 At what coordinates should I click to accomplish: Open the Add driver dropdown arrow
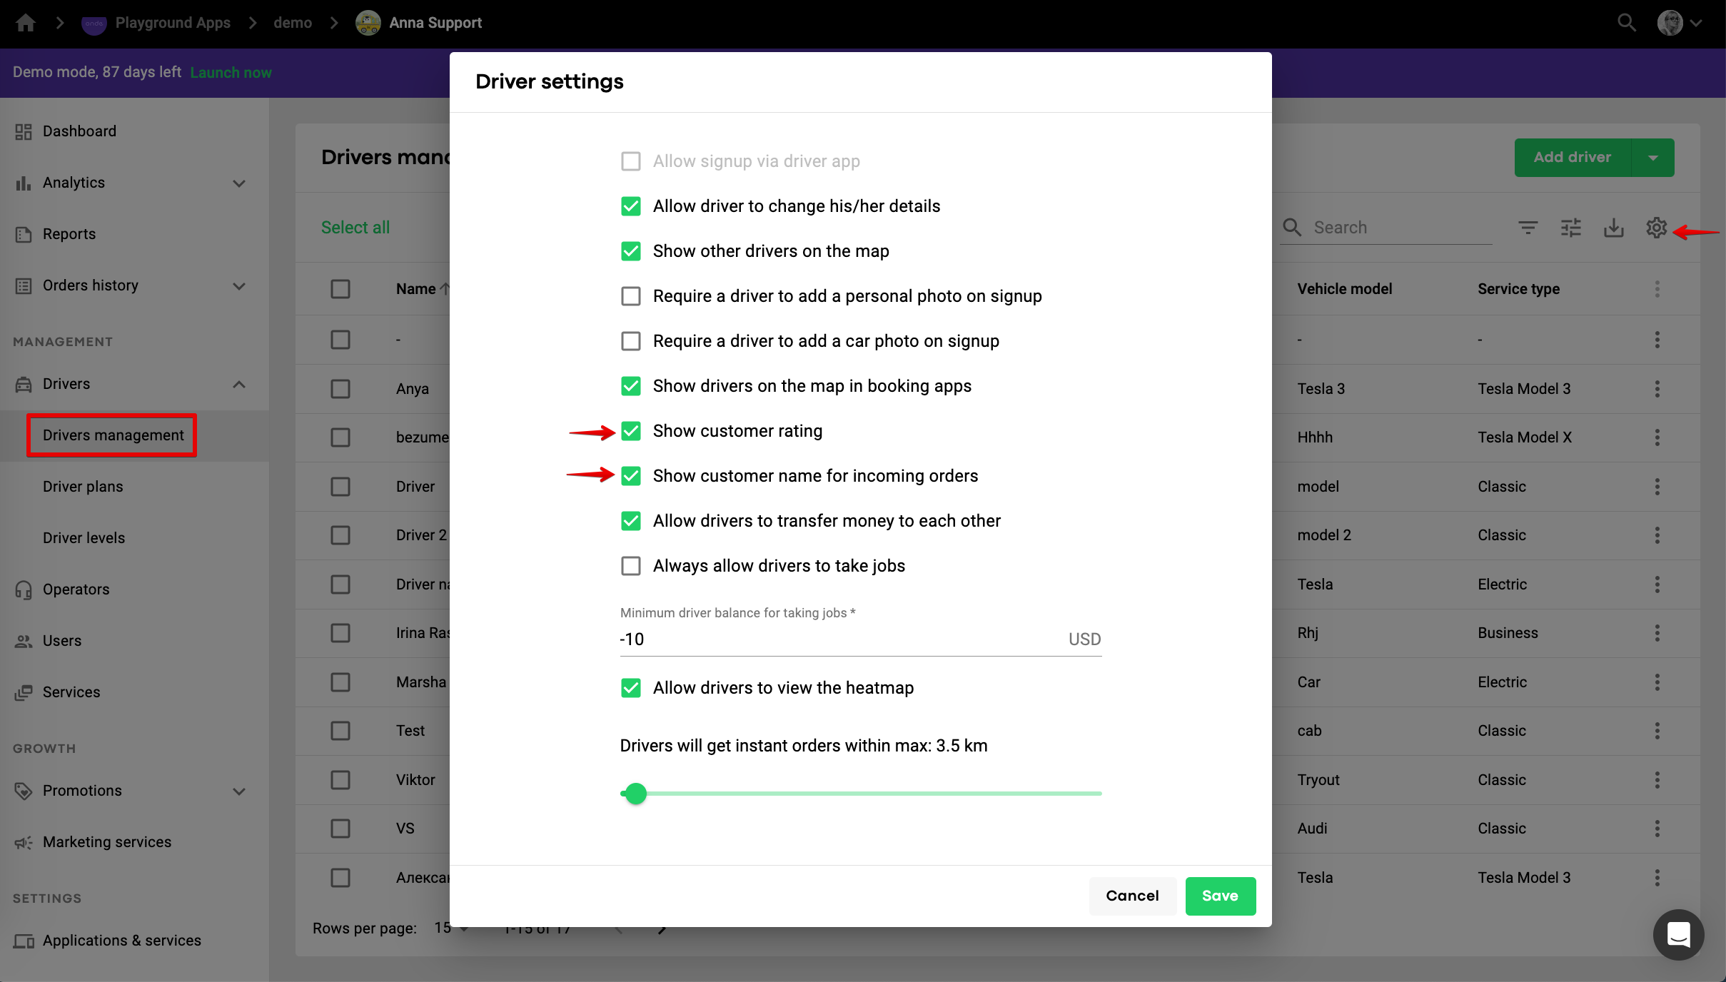tap(1652, 158)
